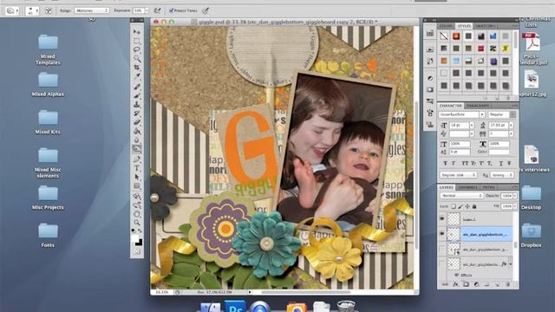
Task: Select the Eraser tool
Action: pos(137,122)
